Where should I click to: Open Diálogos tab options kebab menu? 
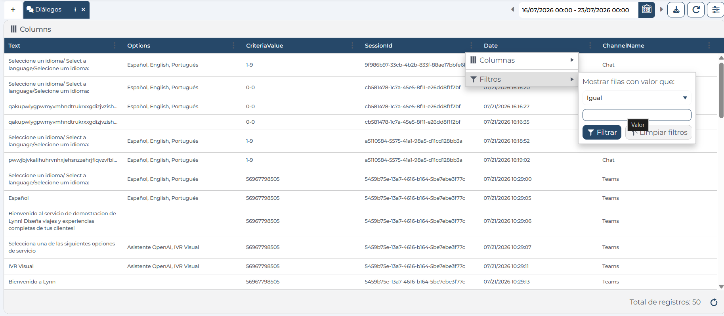pyautogui.click(x=75, y=10)
